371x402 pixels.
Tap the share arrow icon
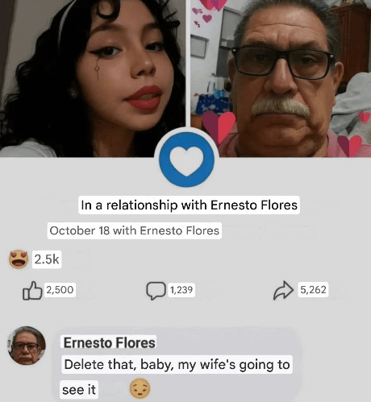click(x=283, y=290)
